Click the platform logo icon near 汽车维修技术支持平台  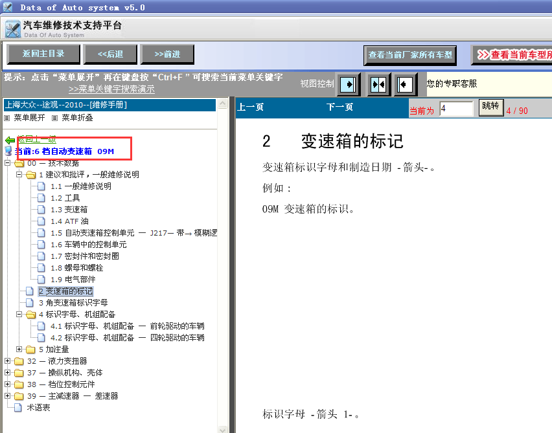coord(13,28)
